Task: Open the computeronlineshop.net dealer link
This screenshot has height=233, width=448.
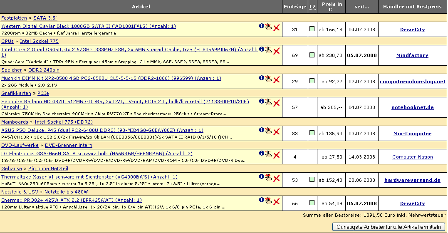Action: [413, 82]
